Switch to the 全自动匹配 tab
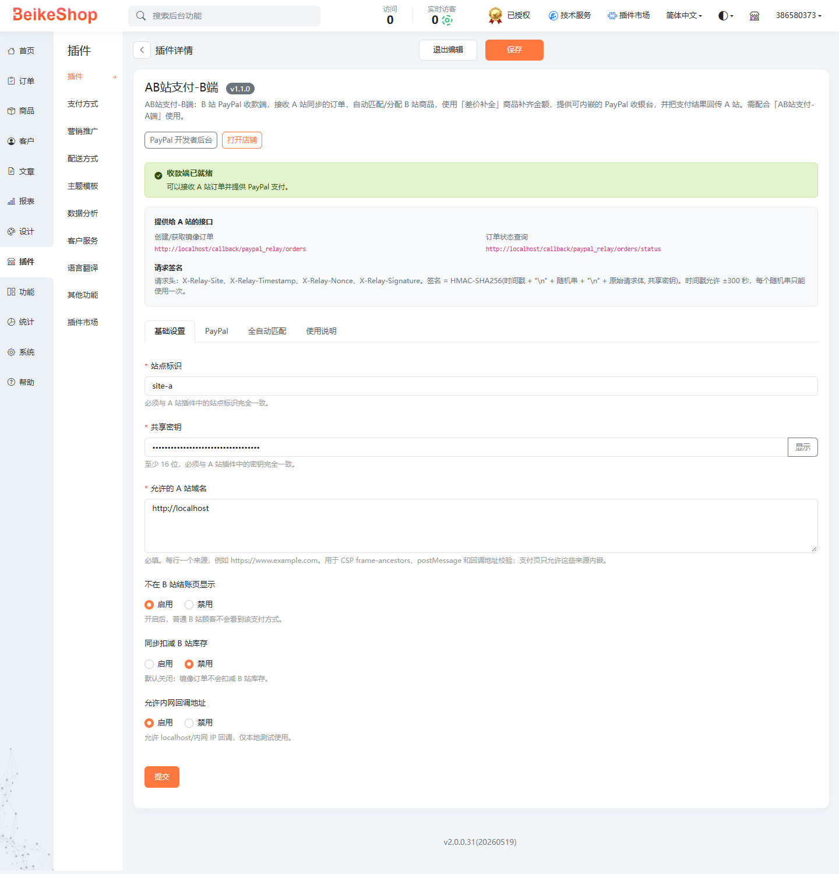839x874 pixels. [267, 332]
